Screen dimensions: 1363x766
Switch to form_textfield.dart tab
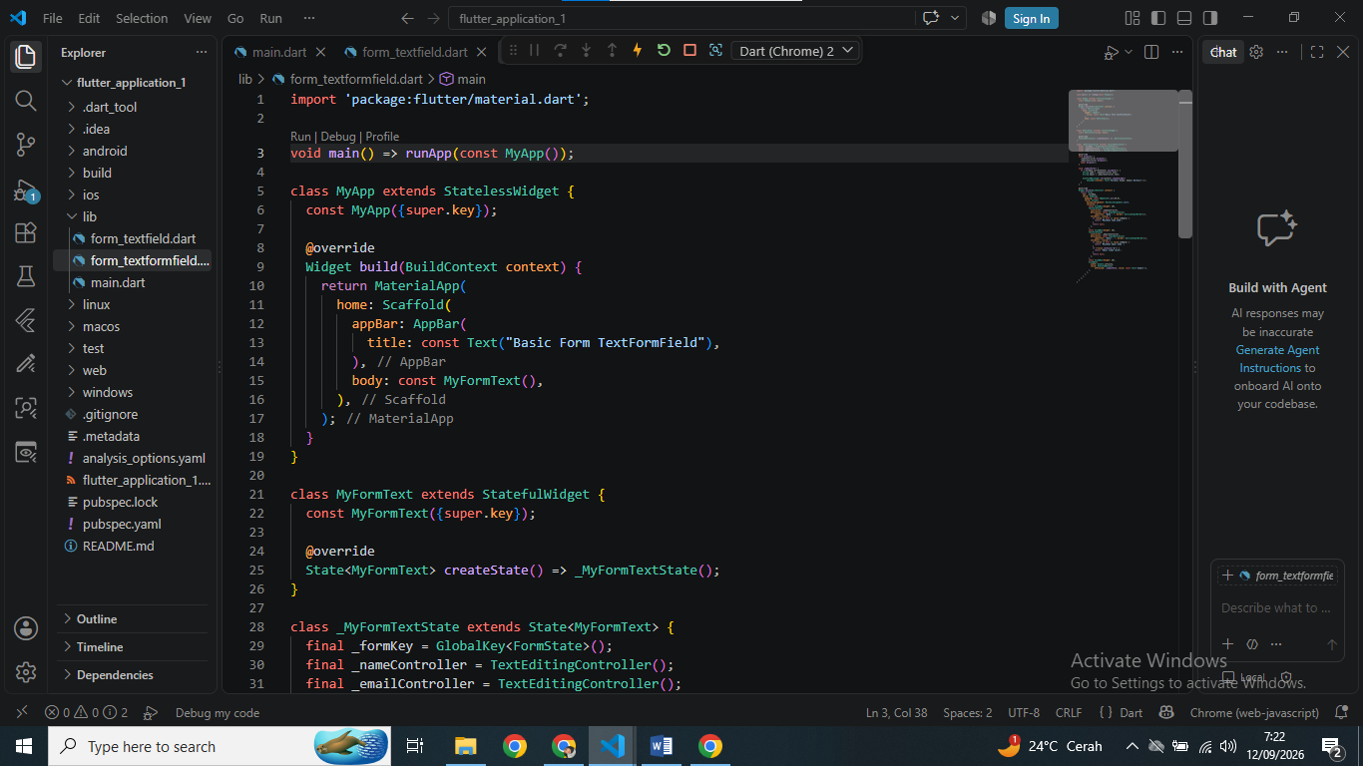[x=415, y=52]
